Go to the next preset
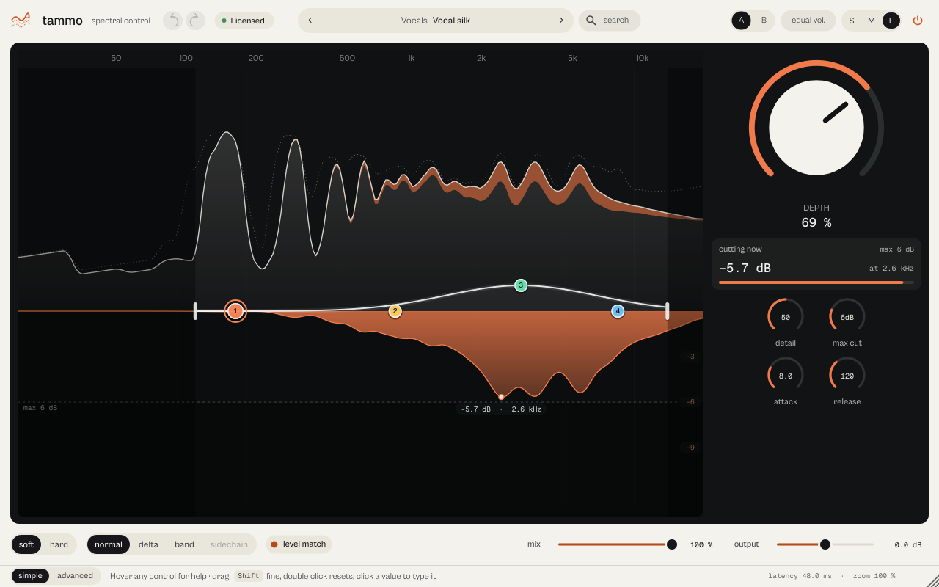Image resolution: width=939 pixels, height=587 pixels. (x=561, y=21)
